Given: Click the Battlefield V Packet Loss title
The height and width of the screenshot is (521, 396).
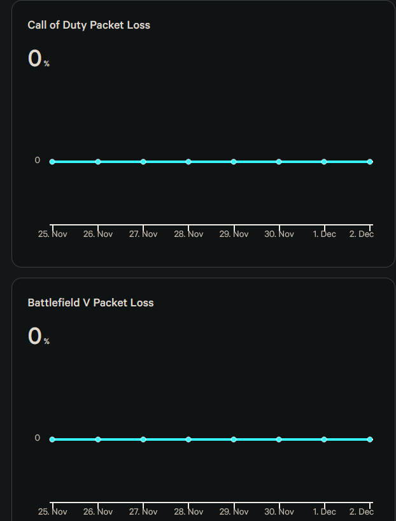Looking at the screenshot, I should click(x=90, y=303).
